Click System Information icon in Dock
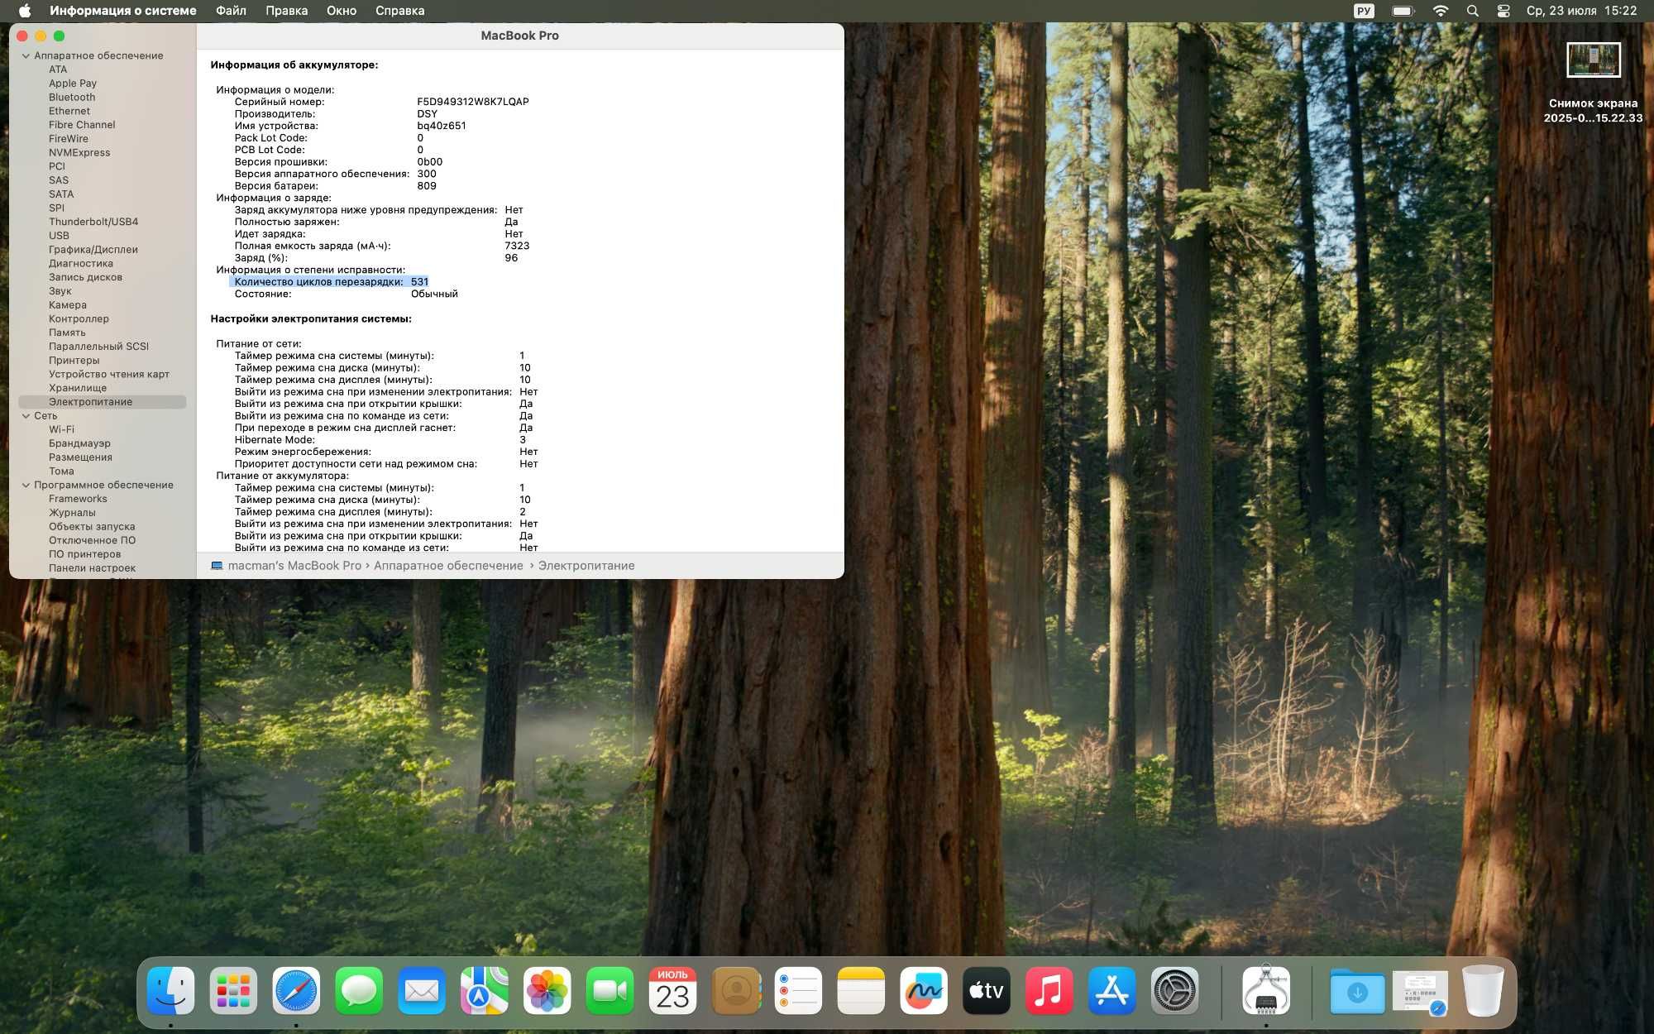The image size is (1654, 1034). point(1266,990)
